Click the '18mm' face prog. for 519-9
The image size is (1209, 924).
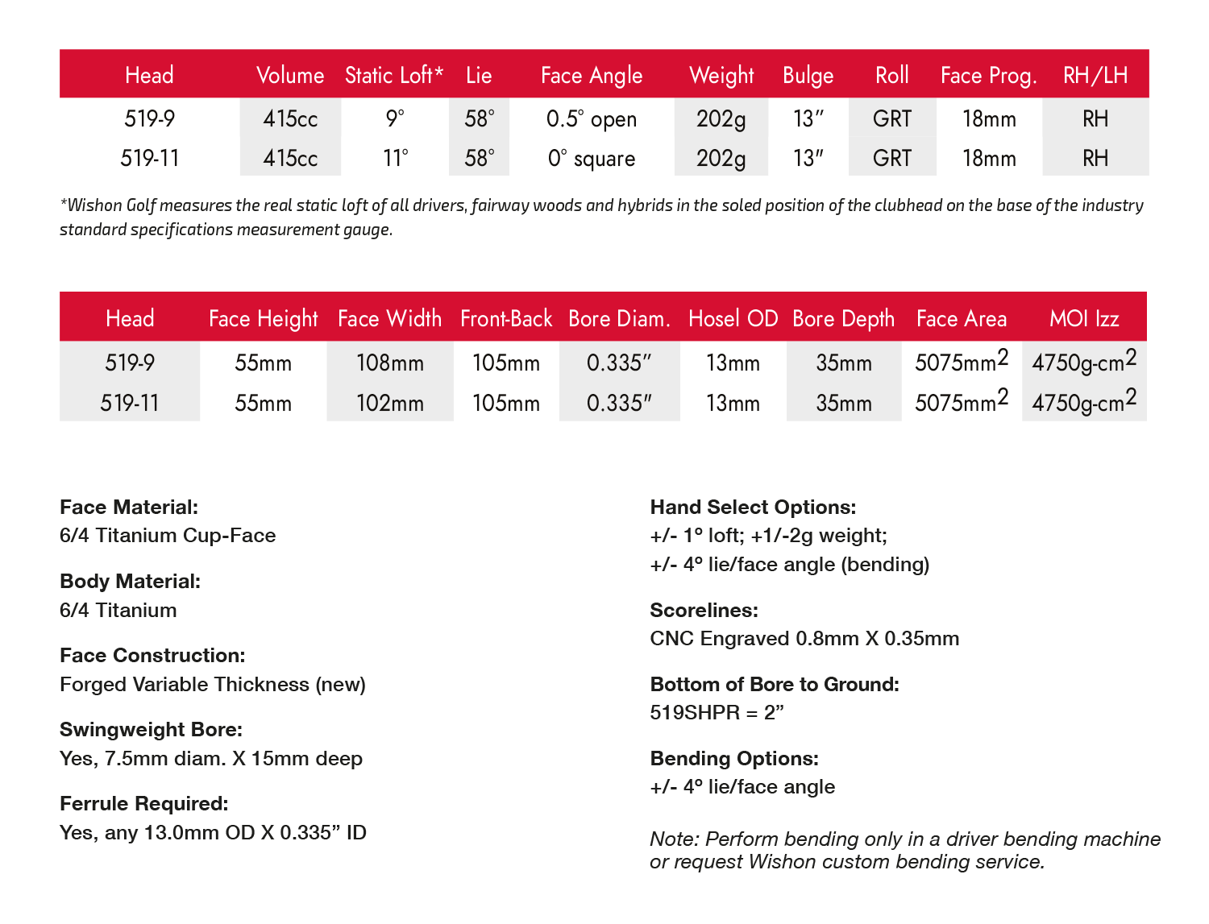point(989,118)
